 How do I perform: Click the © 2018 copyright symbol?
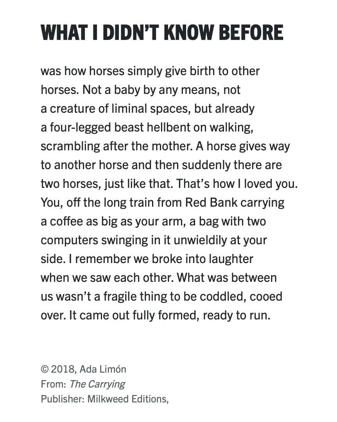44,369
